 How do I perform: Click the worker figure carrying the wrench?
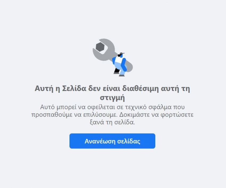pos(119,64)
